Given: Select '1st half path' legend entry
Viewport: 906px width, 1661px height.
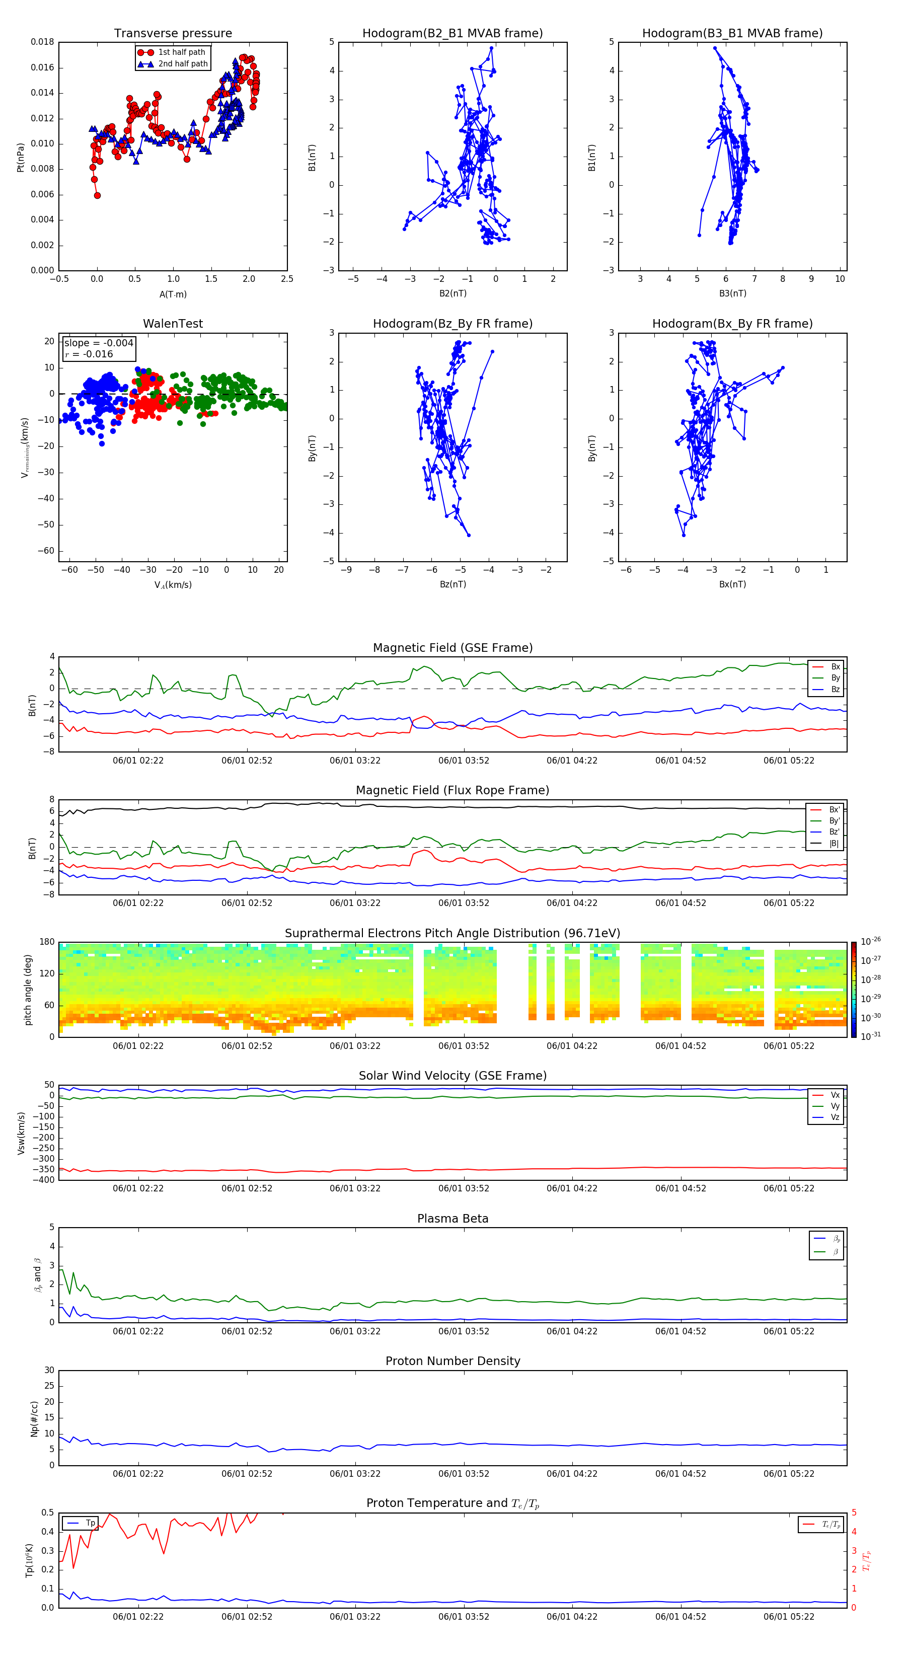Looking at the screenshot, I should (x=172, y=52).
